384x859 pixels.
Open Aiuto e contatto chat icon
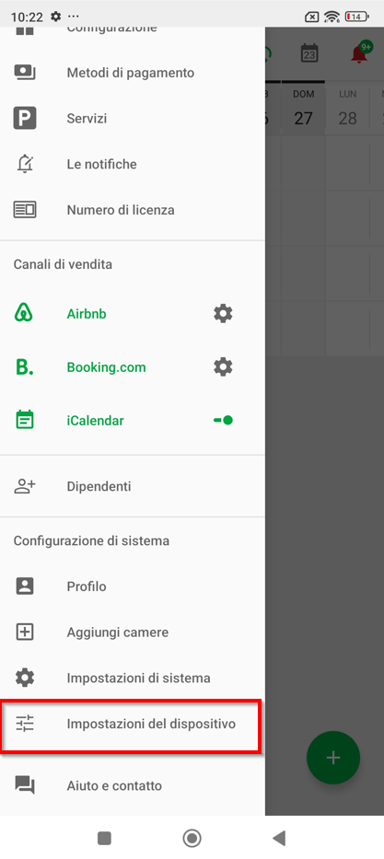(25, 785)
